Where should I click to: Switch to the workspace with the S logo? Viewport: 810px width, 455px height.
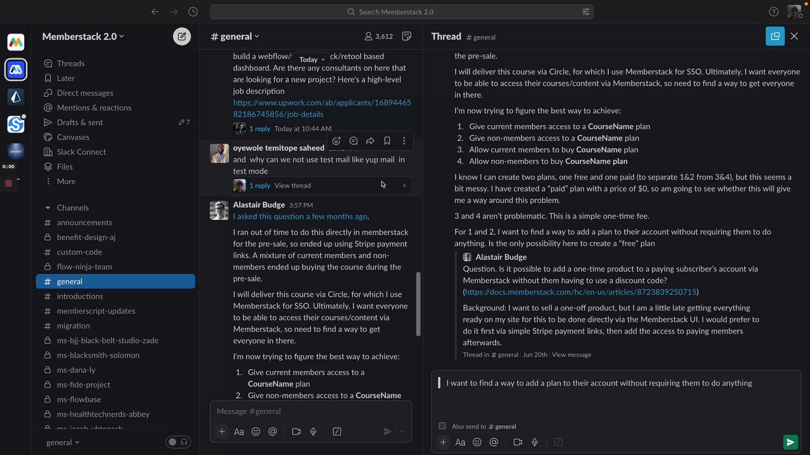(16, 124)
